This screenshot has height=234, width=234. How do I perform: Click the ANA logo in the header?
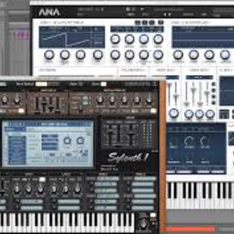pyautogui.click(x=49, y=12)
